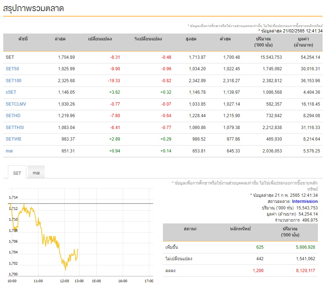
Task: Click the ลดลง row count 1,200
Action: point(258,271)
